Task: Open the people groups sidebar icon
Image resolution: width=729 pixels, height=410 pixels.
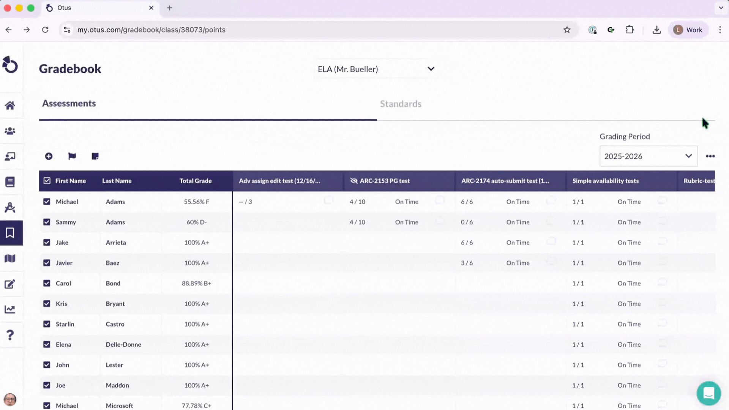Action: click(10, 131)
